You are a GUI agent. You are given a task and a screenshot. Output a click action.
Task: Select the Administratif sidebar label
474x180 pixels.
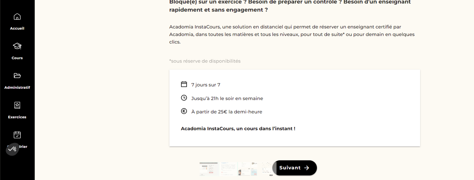coord(17,87)
